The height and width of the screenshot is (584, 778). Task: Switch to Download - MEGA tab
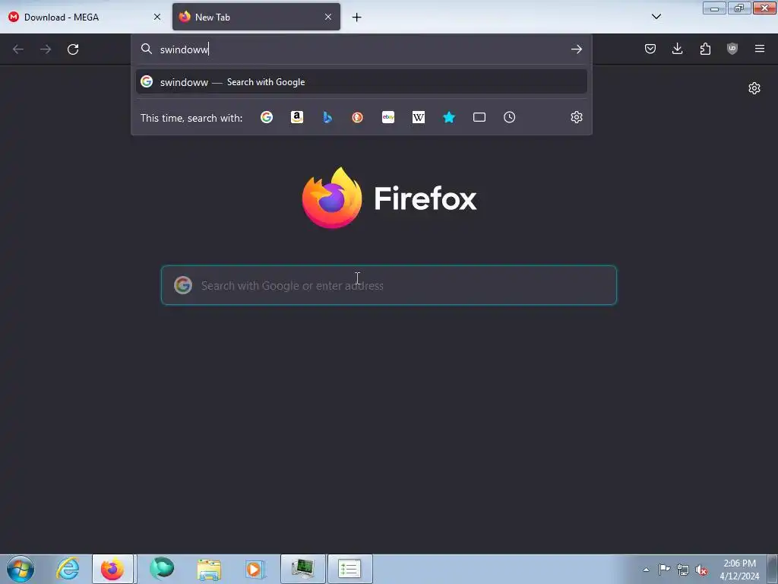coord(84,17)
